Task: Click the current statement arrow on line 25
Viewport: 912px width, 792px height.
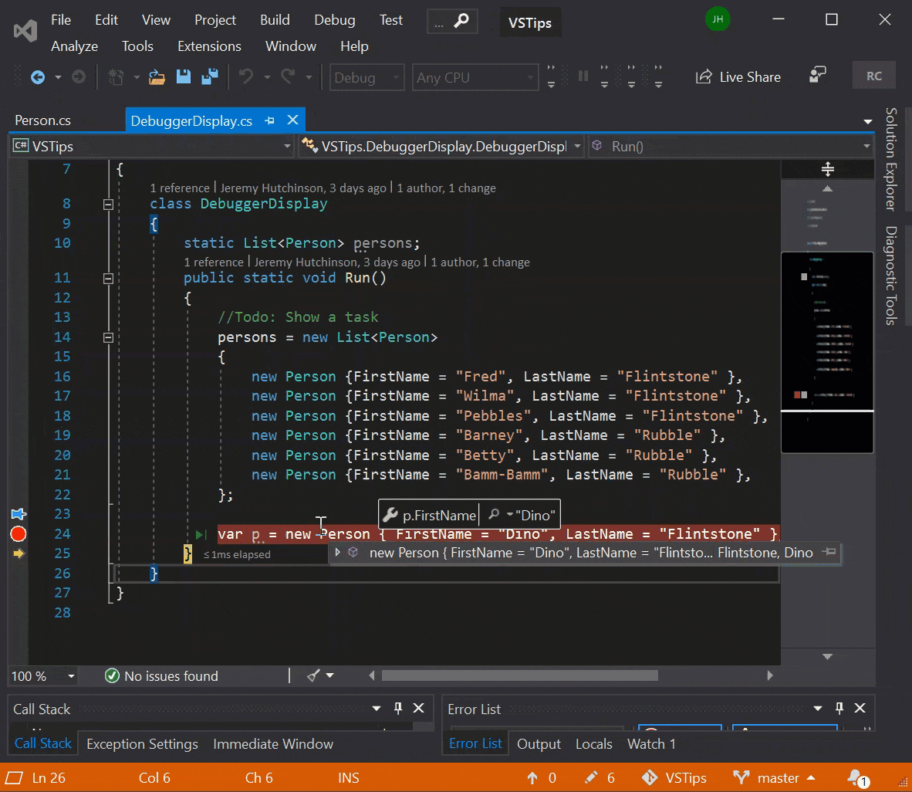Action: pos(18,553)
